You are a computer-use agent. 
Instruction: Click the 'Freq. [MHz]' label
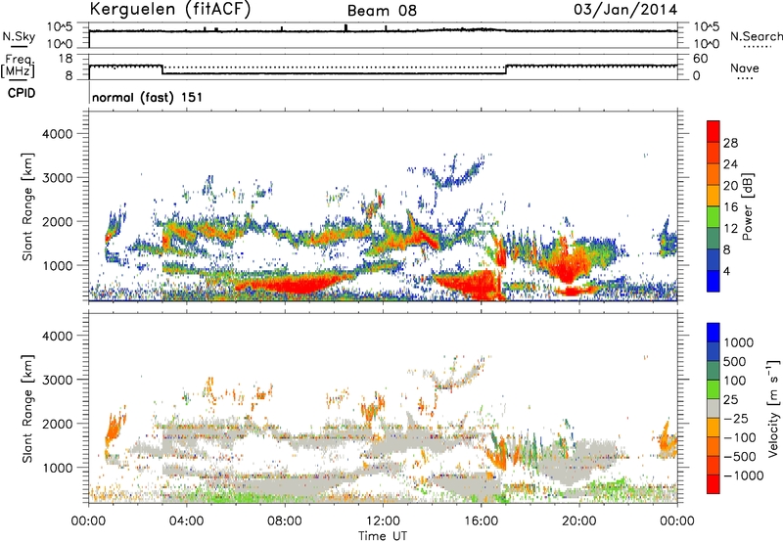tap(19, 66)
